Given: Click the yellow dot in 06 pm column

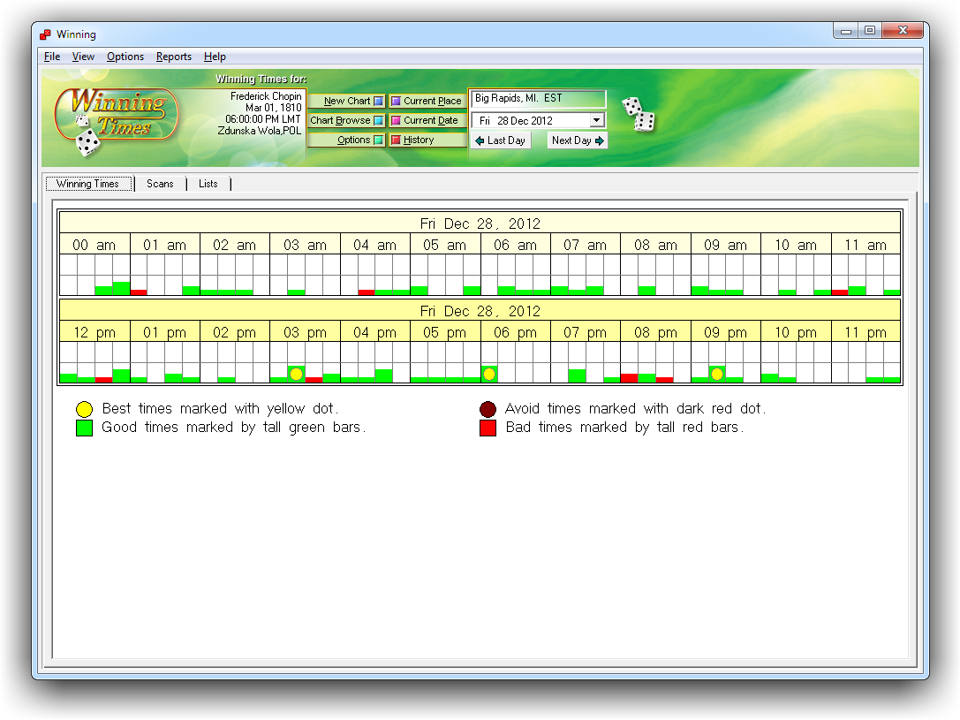Looking at the screenshot, I should coord(489,375).
